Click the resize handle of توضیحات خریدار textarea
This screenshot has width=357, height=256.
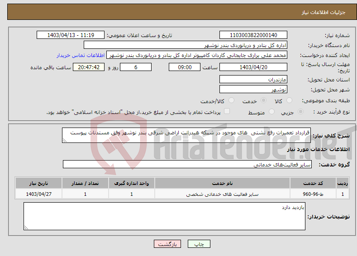pos(26,228)
